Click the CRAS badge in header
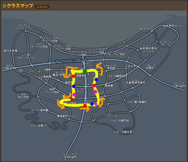This screenshot has height=162, width=188. click(42, 7)
